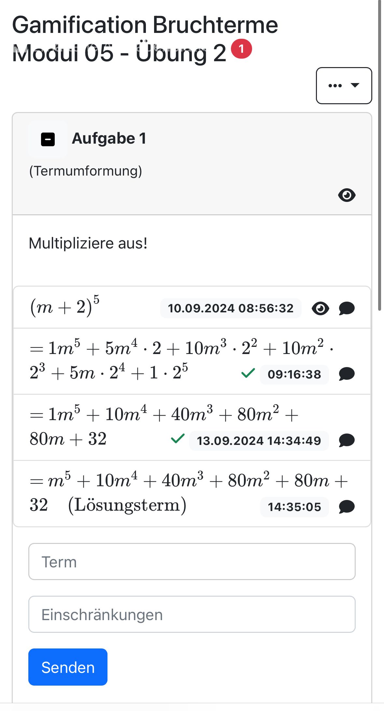Collapse Aufgabe 1 with minus box
The image size is (384, 711).
pos(48,139)
